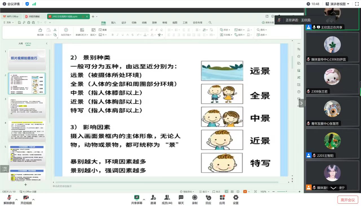The height and width of the screenshot is (206, 361).
Task: Select 青年发展中心张慧芳 participant tile
Action: point(333,111)
